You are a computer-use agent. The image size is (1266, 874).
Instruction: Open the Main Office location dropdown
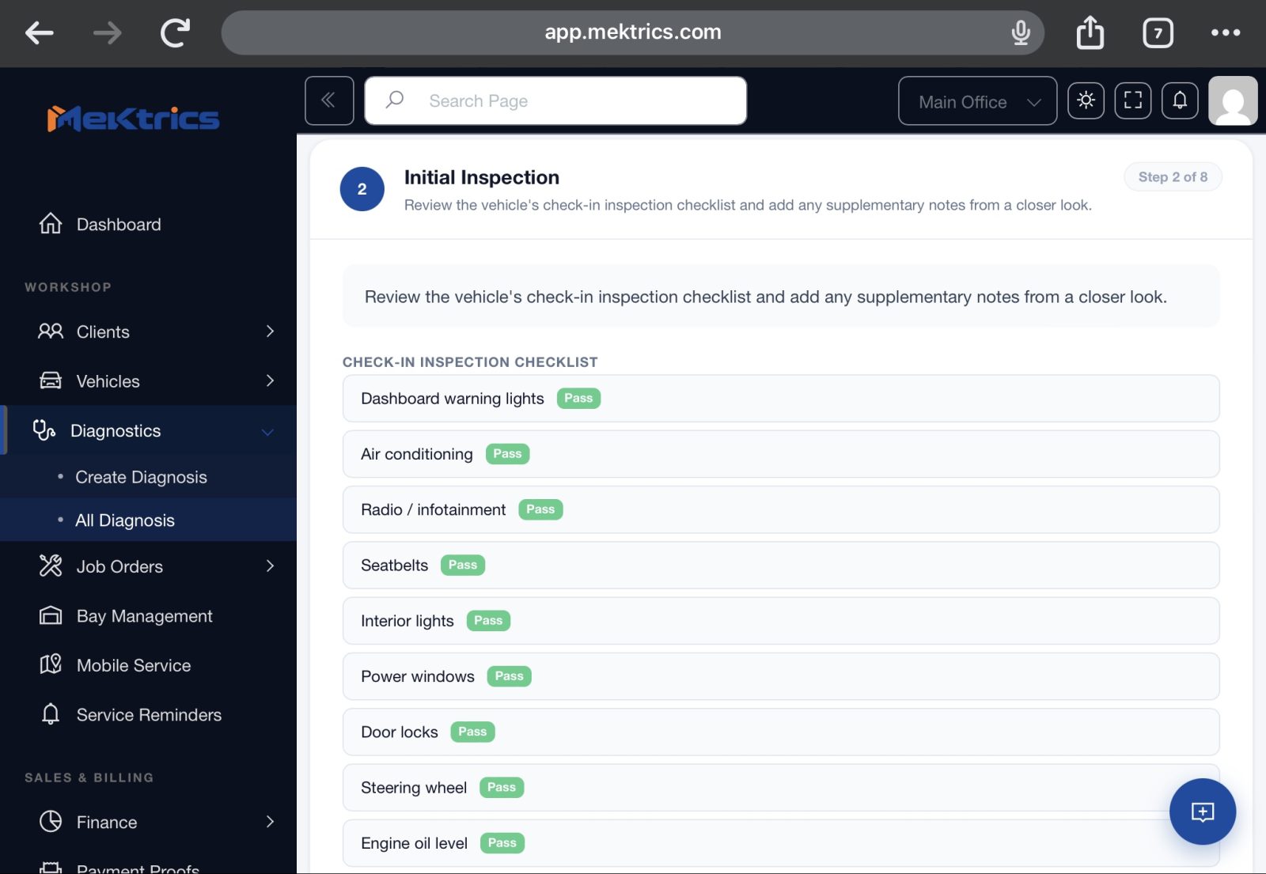pyautogui.click(x=977, y=100)
